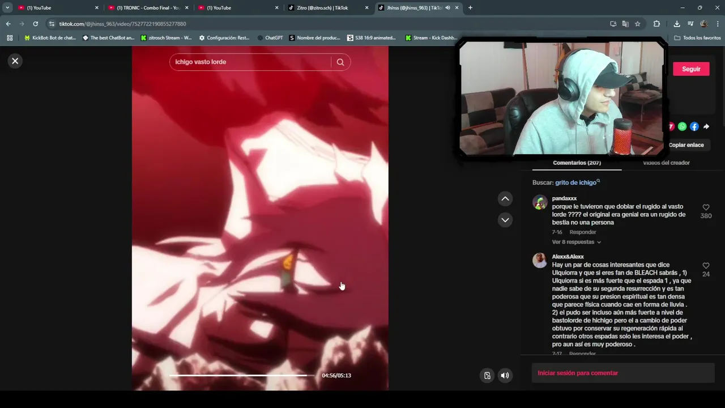This screenshot has width=725, height=408.
Task: Open 'Nombre del produc...' bookmark
Action: click(x=315, y=38)
